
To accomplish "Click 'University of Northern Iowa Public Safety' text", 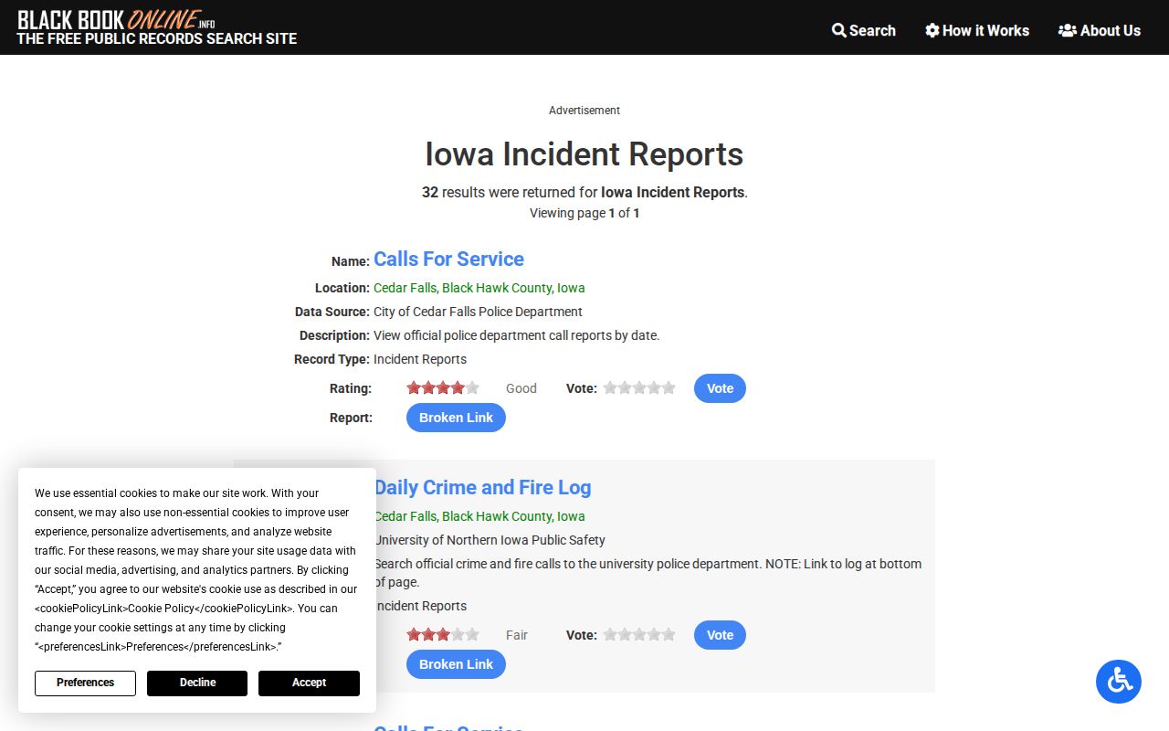I will (490, 540).
